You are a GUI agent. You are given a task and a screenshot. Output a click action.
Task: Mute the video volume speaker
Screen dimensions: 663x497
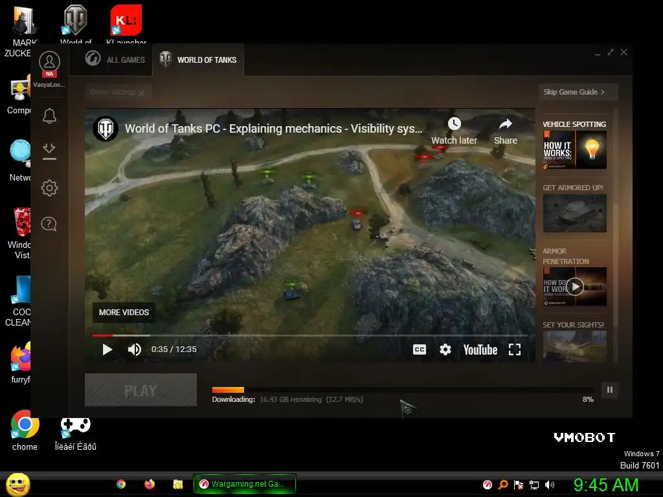135,349
